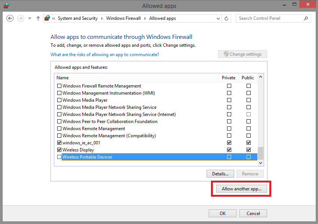
Task: Enable Windows Firewall Remote Management checkbox
Action: coord(59,86)
